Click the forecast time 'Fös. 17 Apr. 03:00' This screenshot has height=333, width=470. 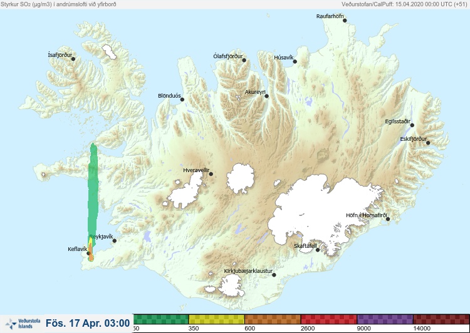(88, 323)
